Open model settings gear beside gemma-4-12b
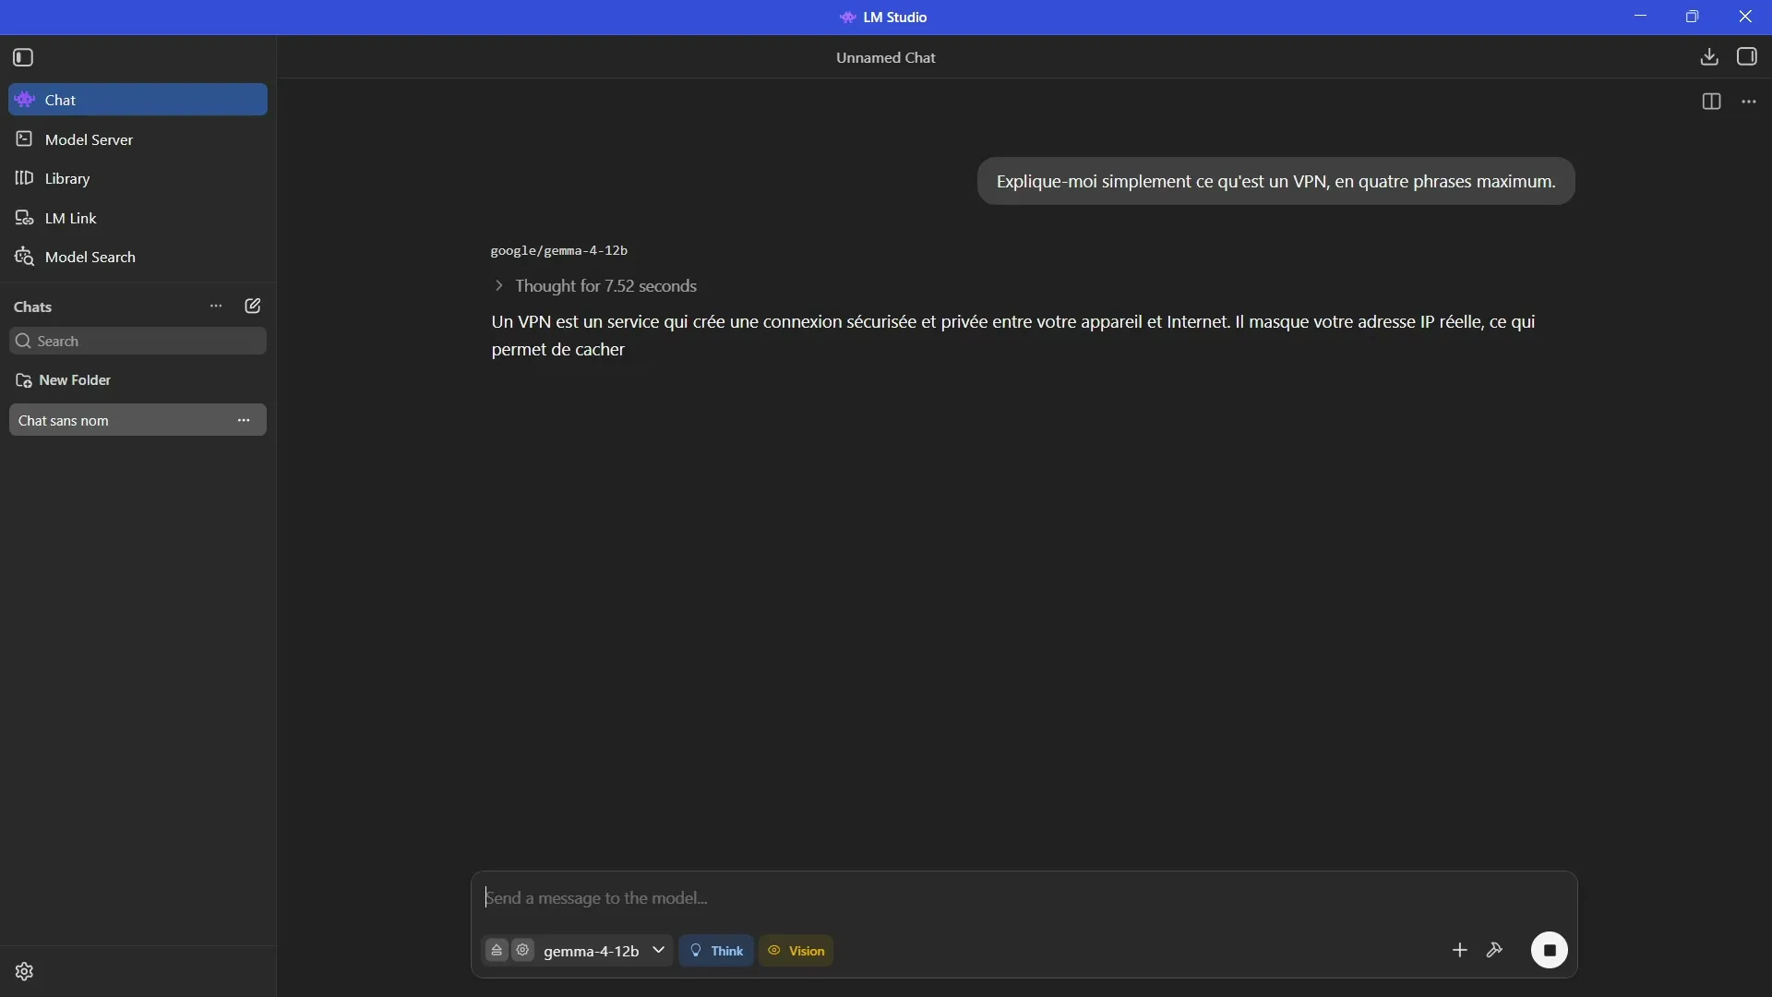Viewport: 1772px width, 997px height. click(x=523, y=950)
